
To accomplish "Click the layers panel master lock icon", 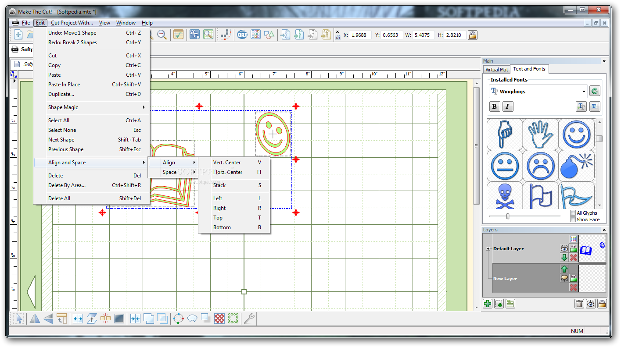I will tap(602, 304).
